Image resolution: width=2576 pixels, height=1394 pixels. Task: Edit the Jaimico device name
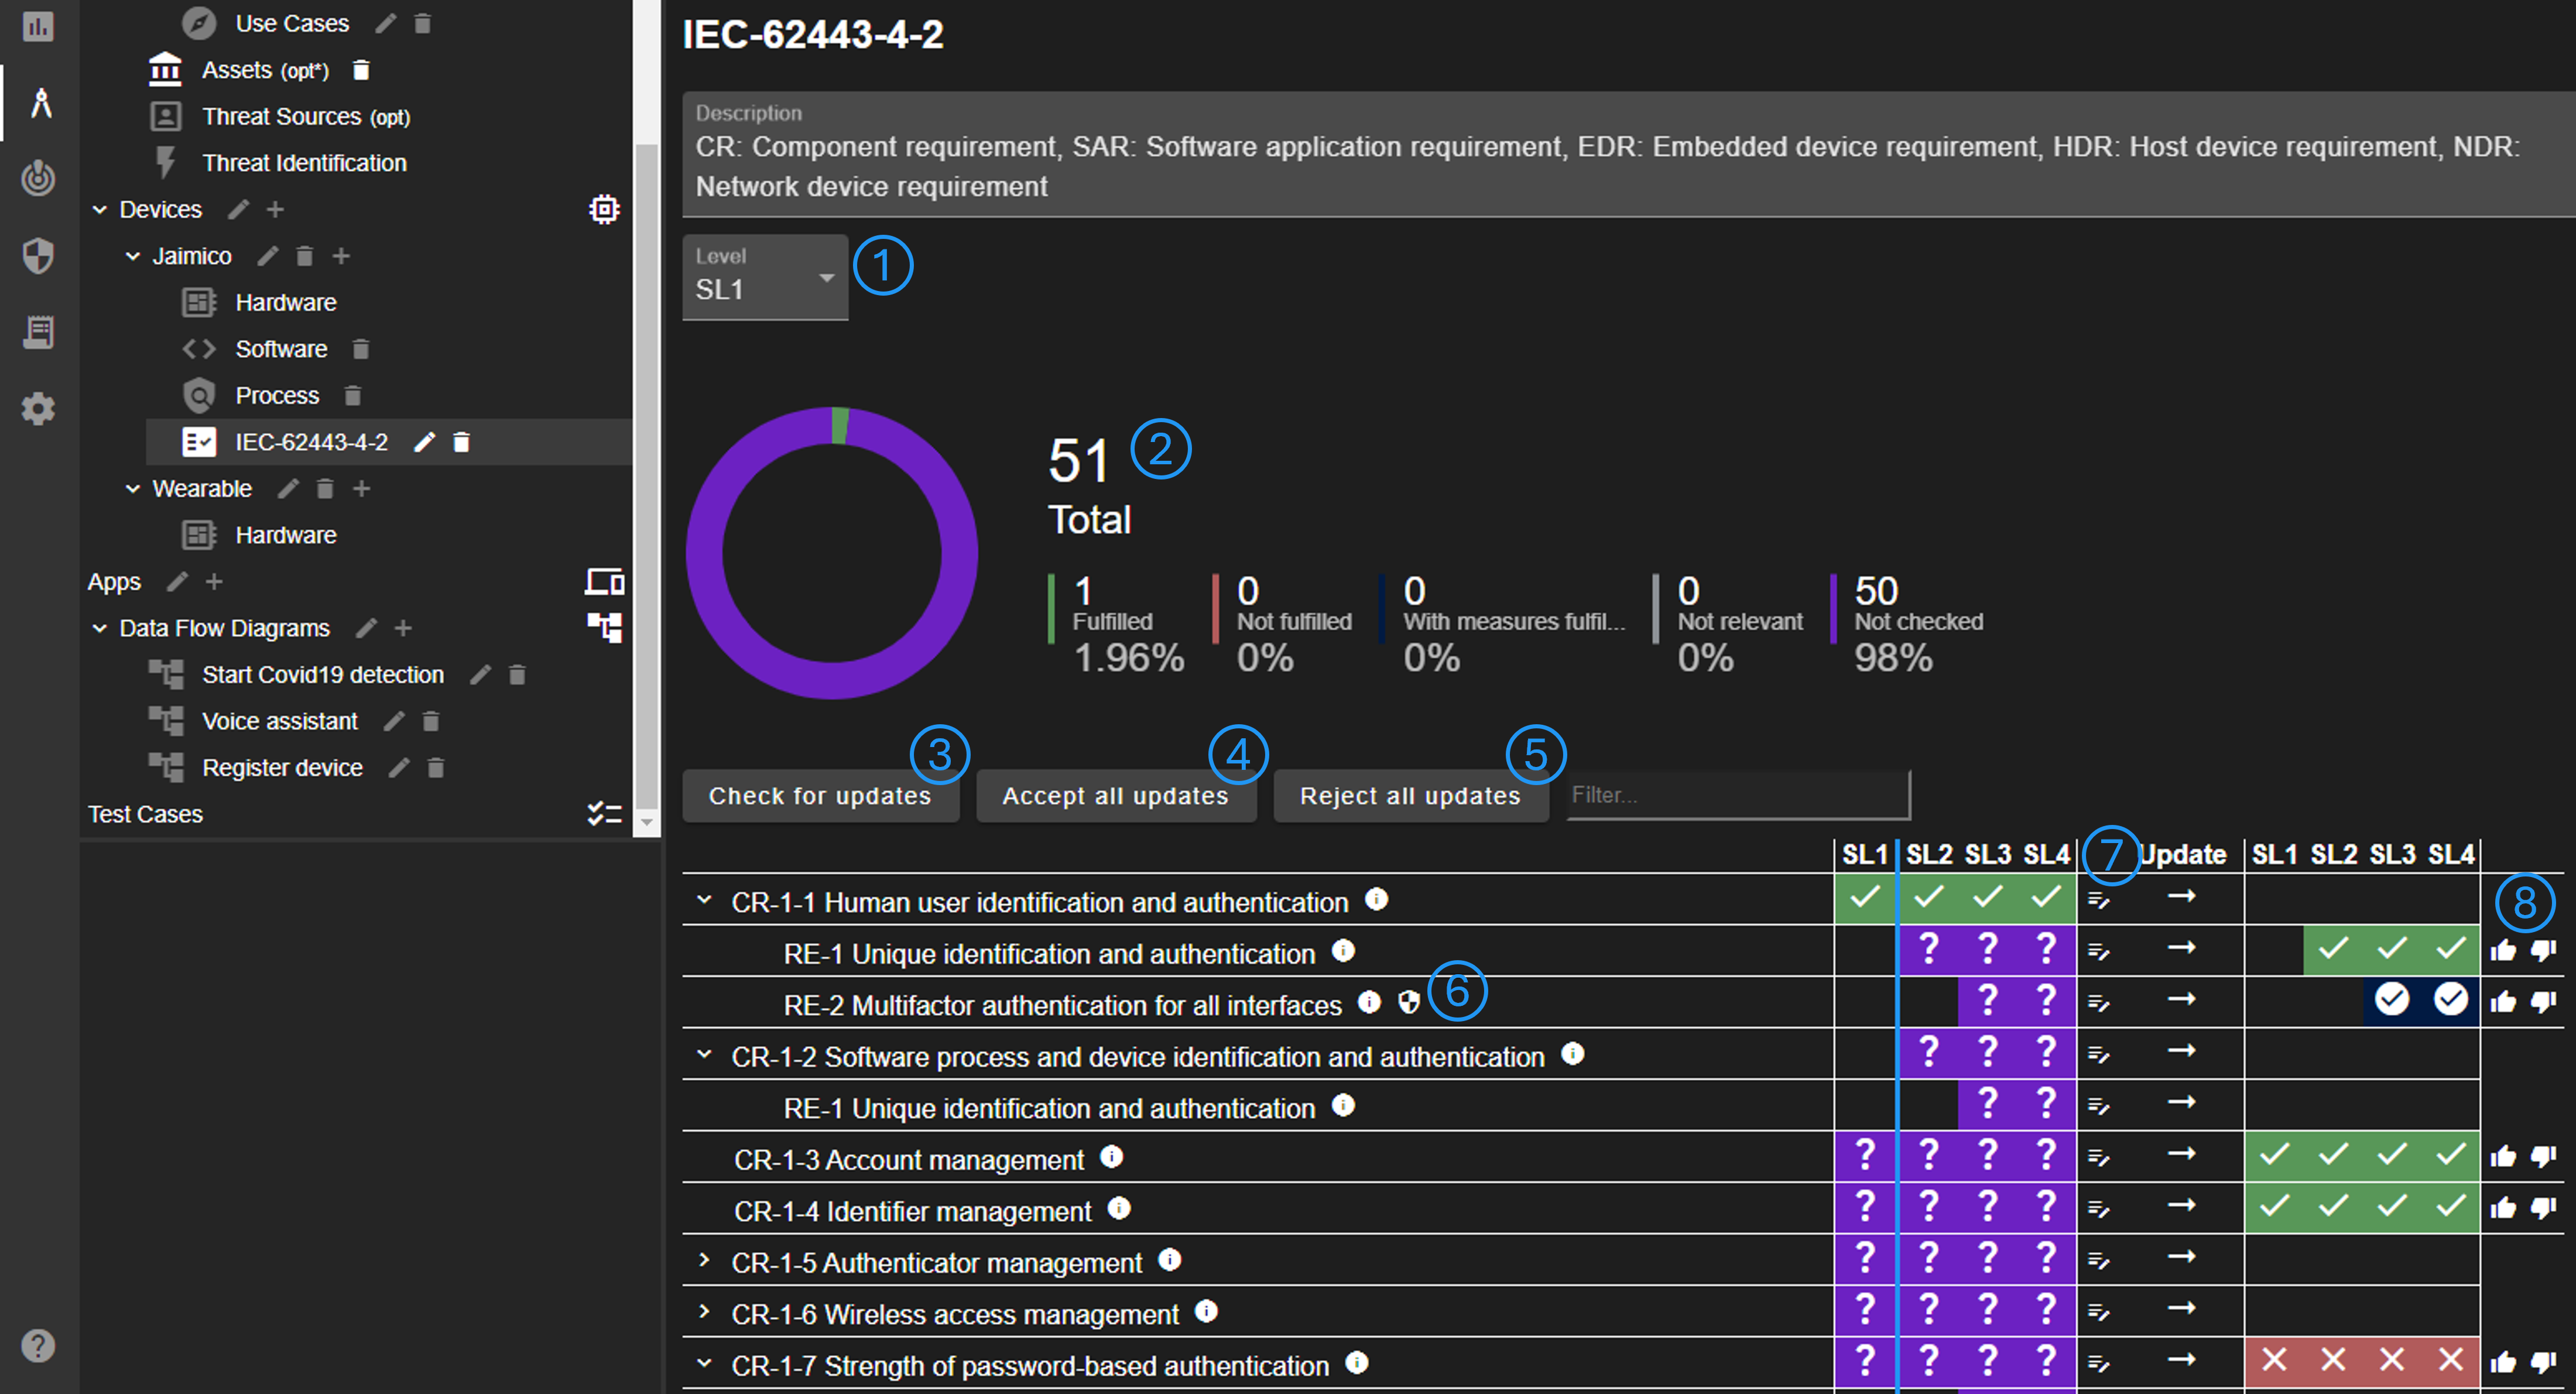pyautogui.click(x=267, y=256)
